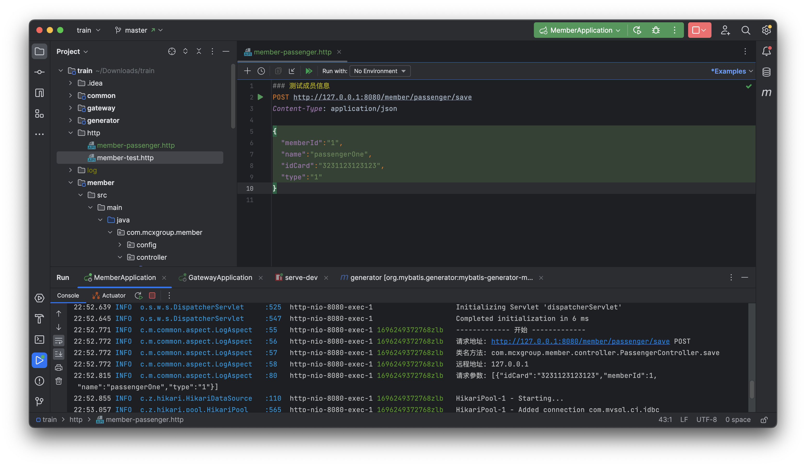Open Terminal tool window
The height and width of the screenshot is (466, 806).
click(x=39, y=339)
